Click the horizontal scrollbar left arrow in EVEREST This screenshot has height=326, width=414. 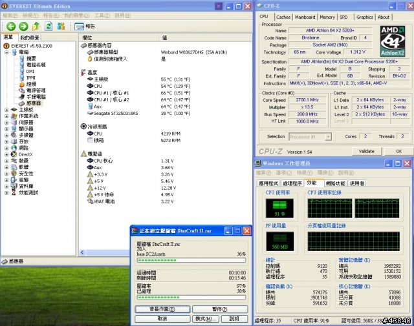click(82, 252)
